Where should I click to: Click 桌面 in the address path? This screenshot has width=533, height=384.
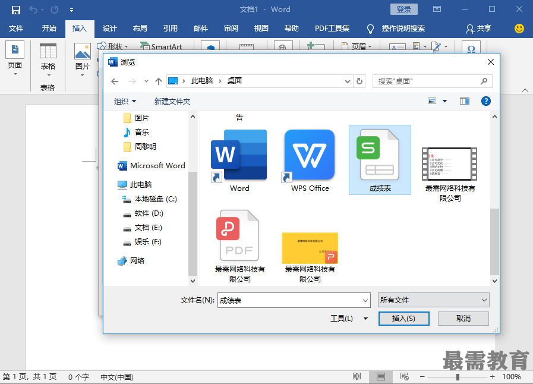pyautogui.click(x=235, y=81)
